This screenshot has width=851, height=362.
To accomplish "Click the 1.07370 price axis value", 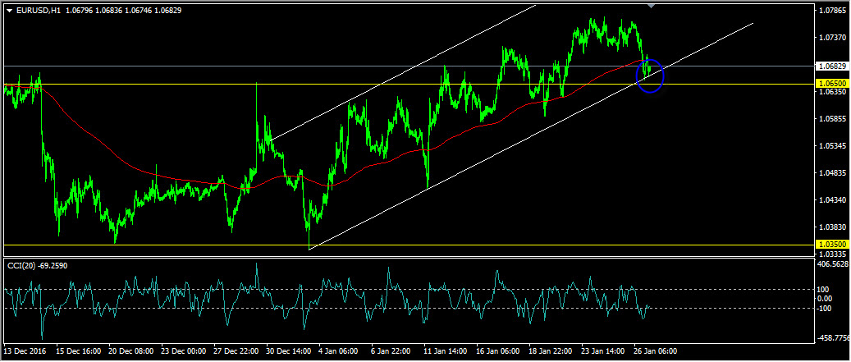I will pos(832,38).
